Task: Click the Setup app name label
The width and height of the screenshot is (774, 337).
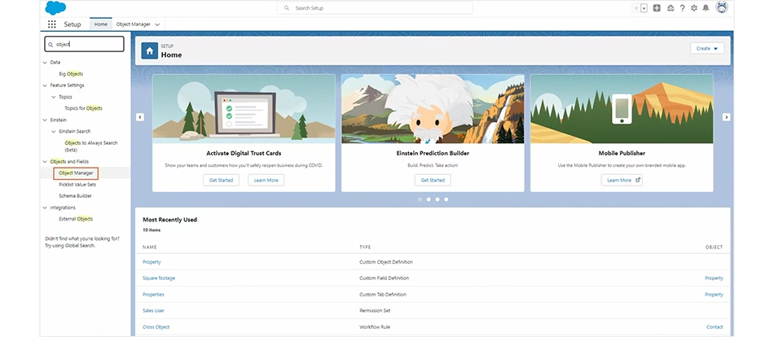Action: (x=72, y=24)
